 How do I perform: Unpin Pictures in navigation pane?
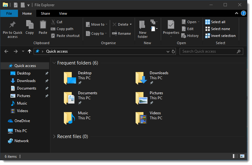[x=47, y=96]
